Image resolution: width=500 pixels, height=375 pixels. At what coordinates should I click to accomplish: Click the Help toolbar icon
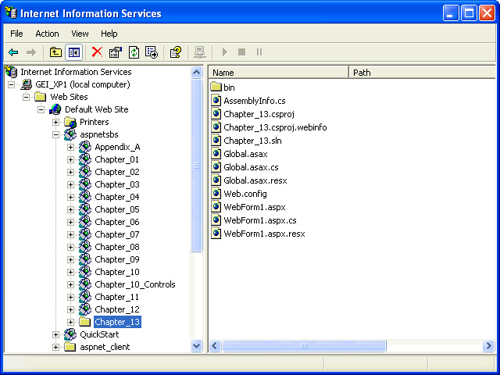(176, 52)
